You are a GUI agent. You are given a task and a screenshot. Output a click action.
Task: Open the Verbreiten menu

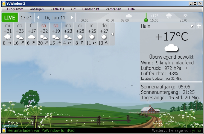coord(113,9)
